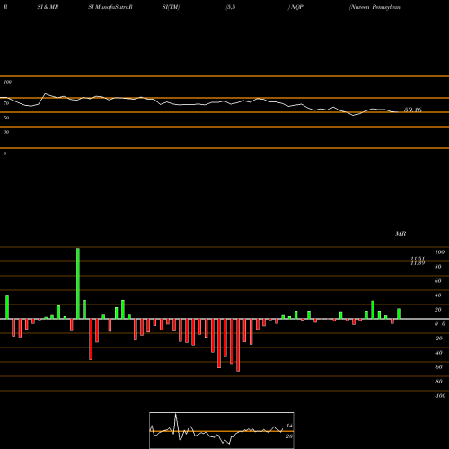Click the -80 label on MR axis
This screenshot has height=449, width=449.
pos(438,382)
